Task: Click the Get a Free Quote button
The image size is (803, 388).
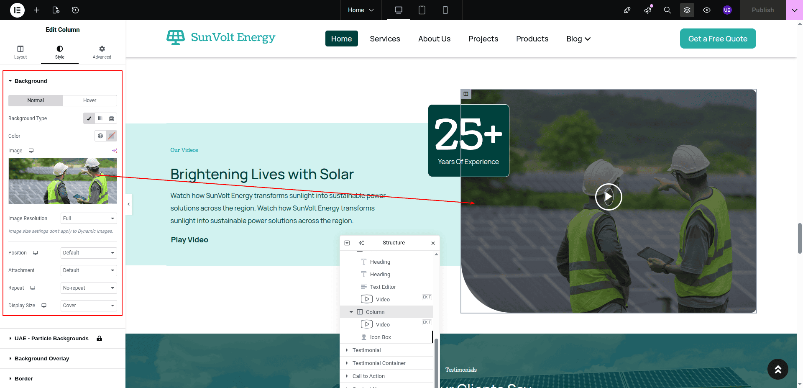Action: (x=718, y=39)
